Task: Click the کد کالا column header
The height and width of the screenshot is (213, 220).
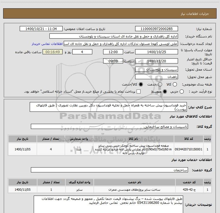Action: (189, 139)
